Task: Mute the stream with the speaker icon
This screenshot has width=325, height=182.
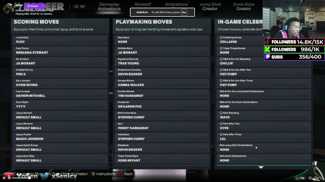Action: point(10,178)
